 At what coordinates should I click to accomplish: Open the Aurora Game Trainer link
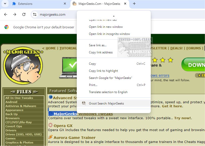[74, 137]
